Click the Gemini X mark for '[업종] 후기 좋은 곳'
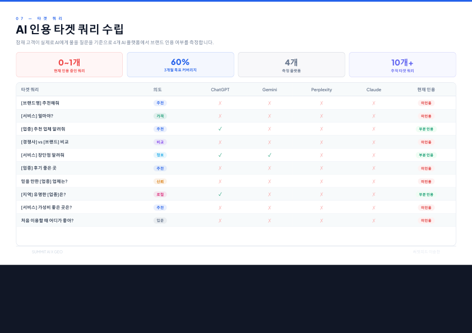Viewport: 472px width, 333px height. coord(270,168)
